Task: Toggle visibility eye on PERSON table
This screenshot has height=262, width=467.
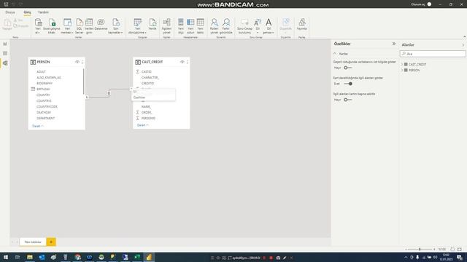Action: tap(77, 62)
